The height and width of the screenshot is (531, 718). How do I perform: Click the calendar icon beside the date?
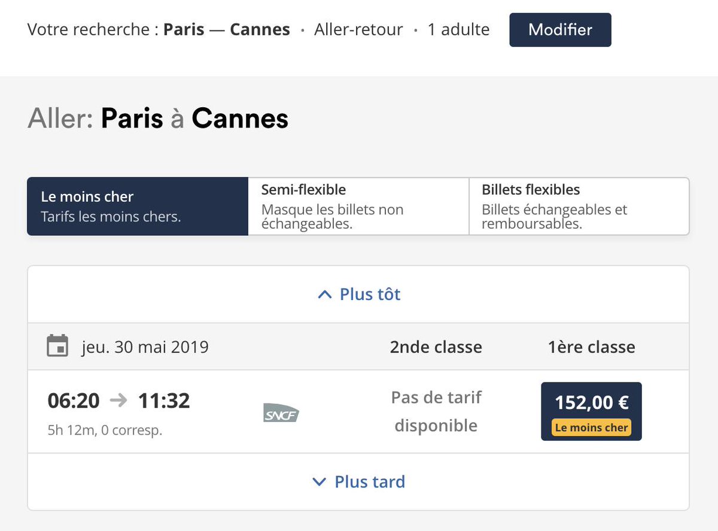[x=57, y=346]
